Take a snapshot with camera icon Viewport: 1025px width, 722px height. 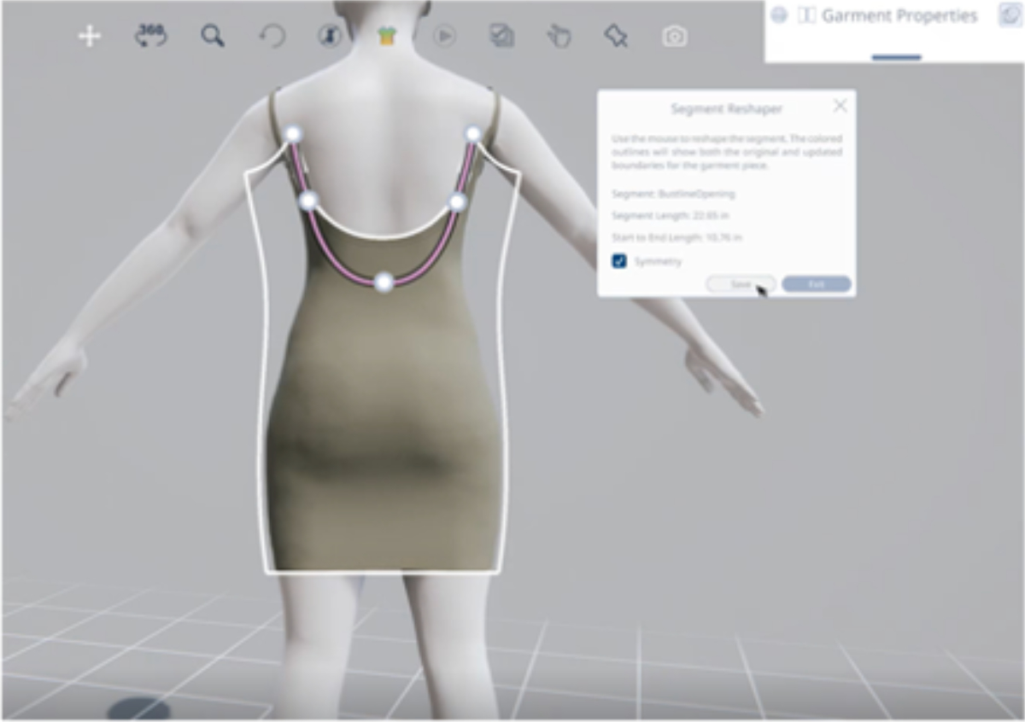[675, 37]
